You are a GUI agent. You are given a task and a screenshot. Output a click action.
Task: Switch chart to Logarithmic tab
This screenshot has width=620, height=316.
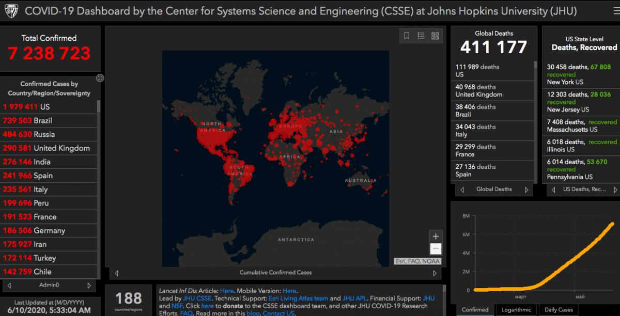[x=516, y=310]
